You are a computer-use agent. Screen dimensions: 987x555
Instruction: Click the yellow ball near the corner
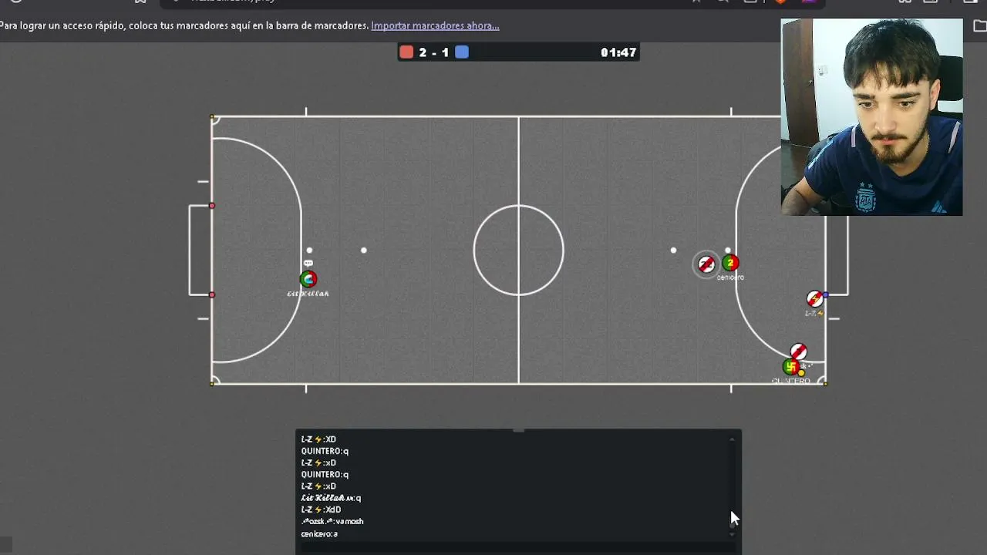pos(801,373)
